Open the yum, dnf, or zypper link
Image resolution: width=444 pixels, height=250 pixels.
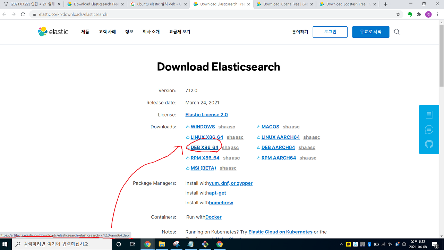click(x=231, y=183)
